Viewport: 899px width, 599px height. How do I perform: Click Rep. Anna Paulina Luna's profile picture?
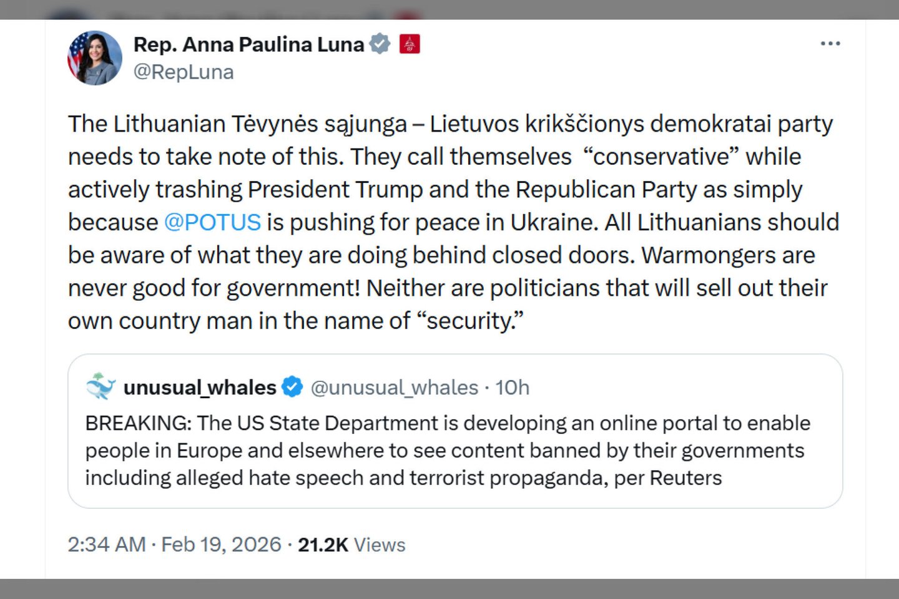pos(94,57)
